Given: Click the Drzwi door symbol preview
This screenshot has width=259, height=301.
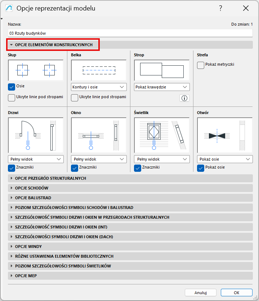Looking at the screenshot, I should (x=36, y=135).
